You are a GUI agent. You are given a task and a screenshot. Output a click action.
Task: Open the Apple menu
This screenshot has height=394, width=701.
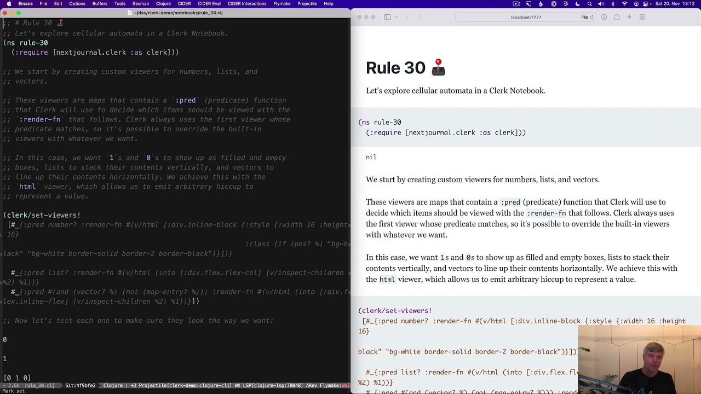pos(9,4)
